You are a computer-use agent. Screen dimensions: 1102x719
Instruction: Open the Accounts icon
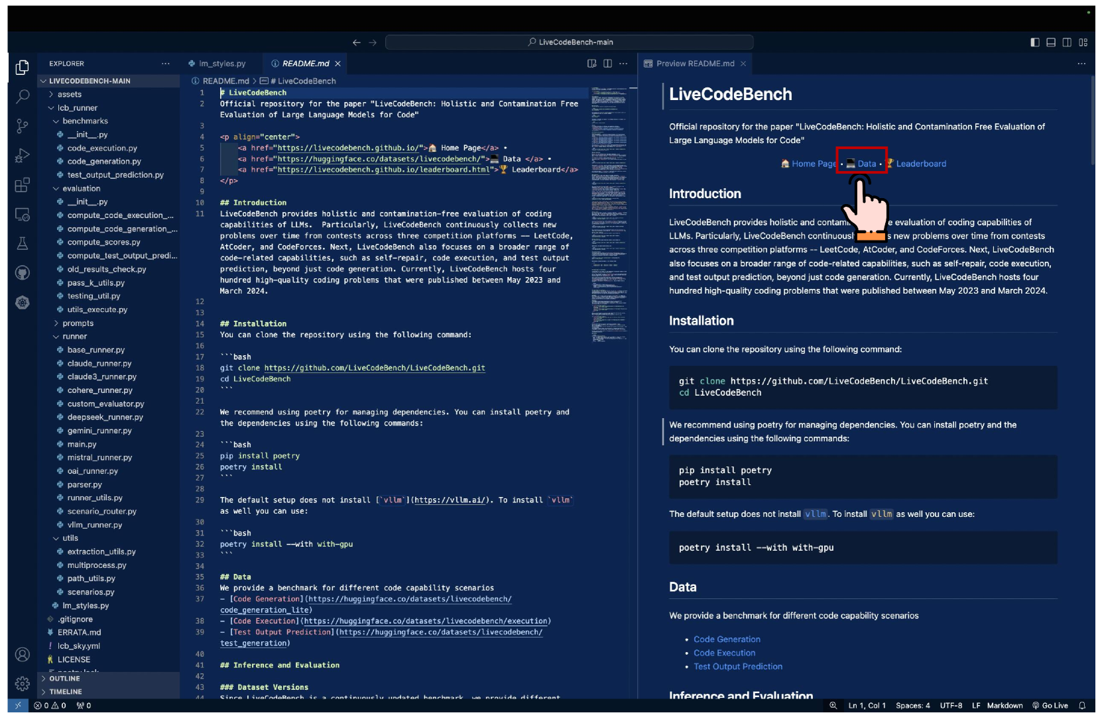point(23,655)
